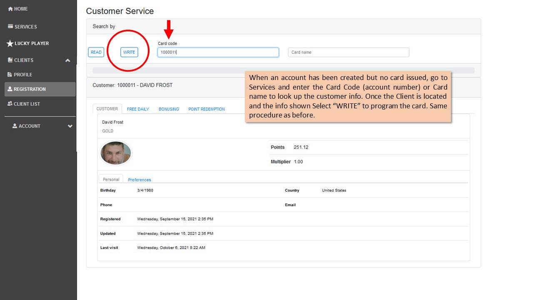The height and width of the screenshot is (300, 533).
Task: Collapse the Clients section chevron
Action: point(67,60)
